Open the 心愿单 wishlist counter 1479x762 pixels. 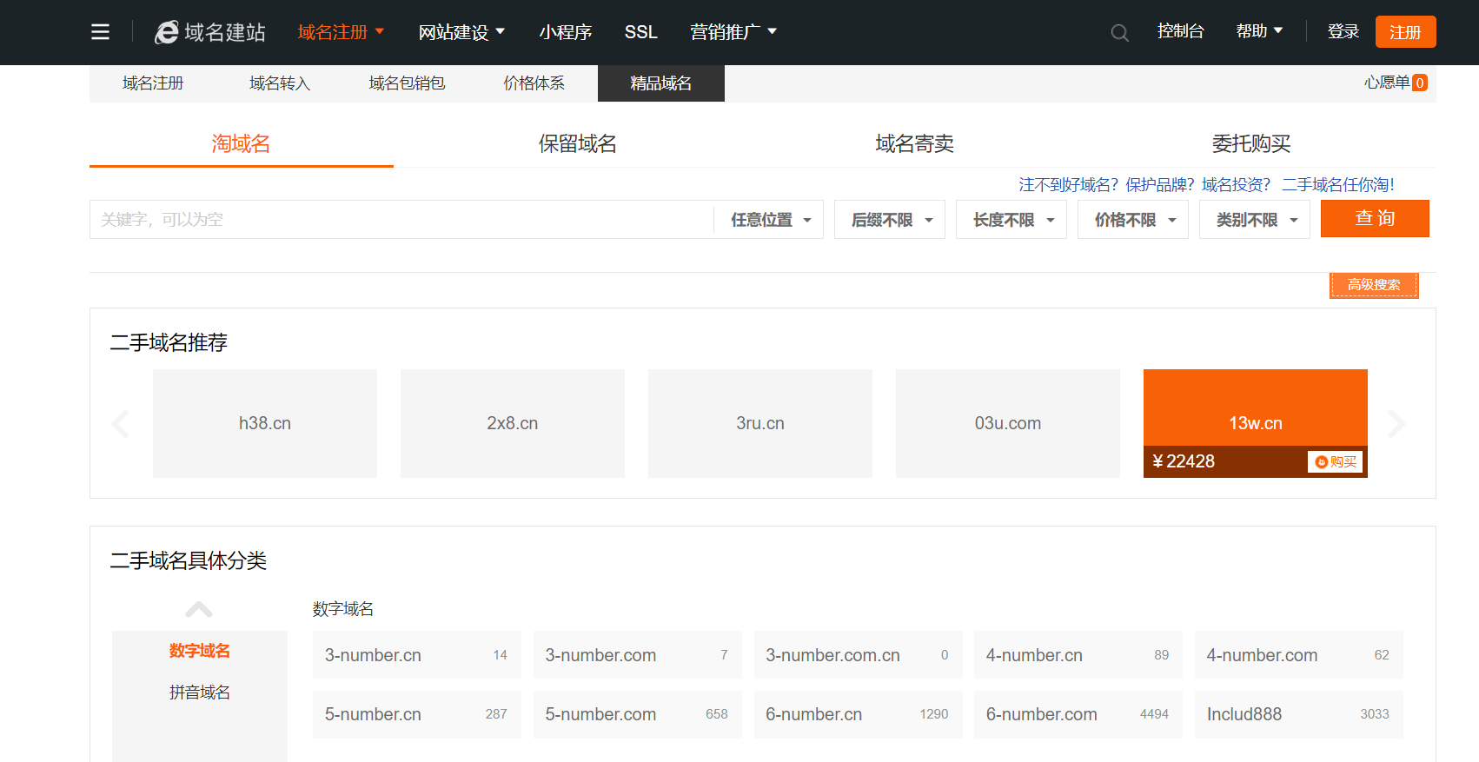pyautogui.click(x=1395, y=83)
